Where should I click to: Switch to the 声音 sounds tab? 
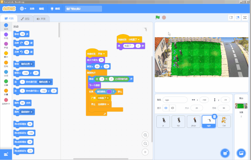click(41, 19)
